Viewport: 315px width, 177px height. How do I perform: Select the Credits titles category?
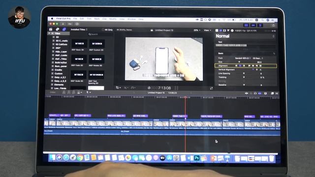[x=58, y=70]
